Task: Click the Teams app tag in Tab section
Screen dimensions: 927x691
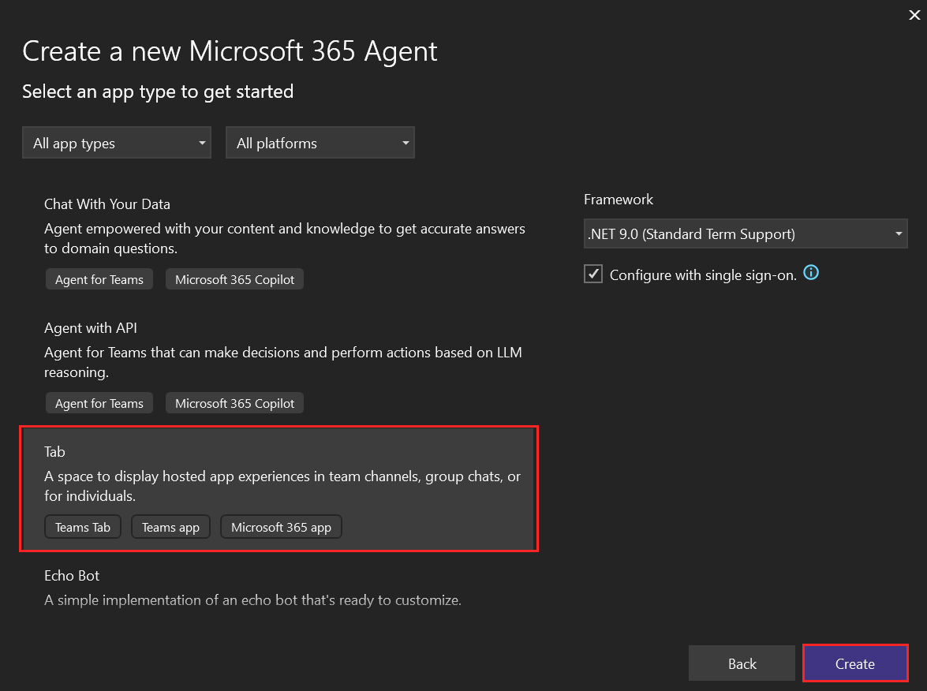Action: click(170, 526)
